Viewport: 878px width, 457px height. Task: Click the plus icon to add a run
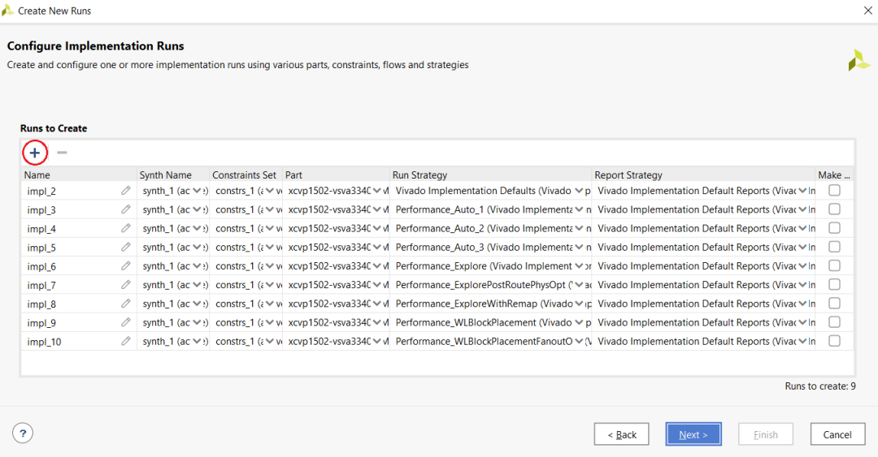point(34,152)
